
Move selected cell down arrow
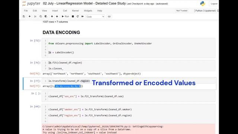(57, 16)
